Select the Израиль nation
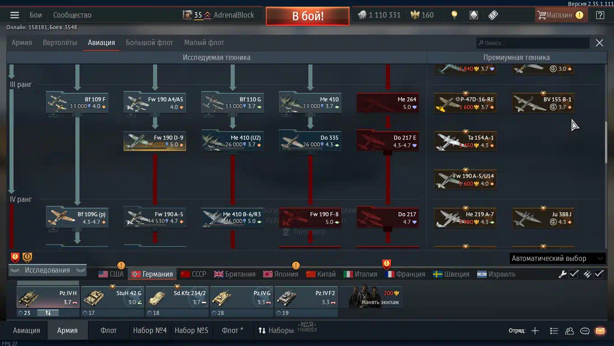614x346 pixels. [496, 274]
